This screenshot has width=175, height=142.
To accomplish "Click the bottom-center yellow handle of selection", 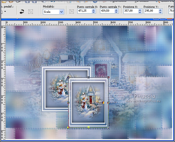I will tap(88, 127).
